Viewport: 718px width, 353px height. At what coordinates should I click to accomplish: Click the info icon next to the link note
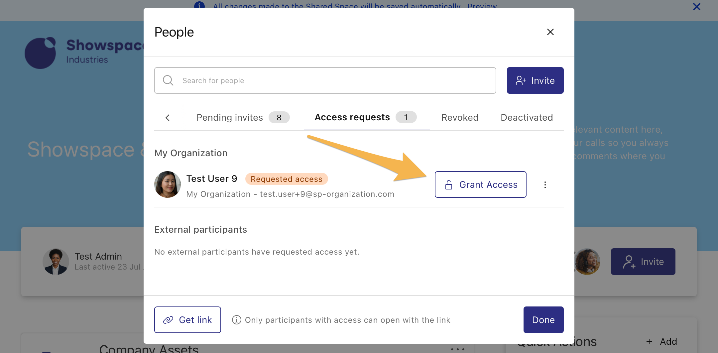point(236,320)
